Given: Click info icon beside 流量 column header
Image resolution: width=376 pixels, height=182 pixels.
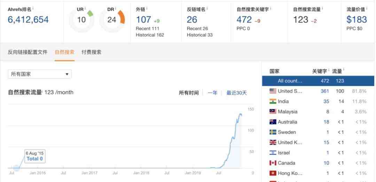Looking at the screenshot, I should coord(344,70).
